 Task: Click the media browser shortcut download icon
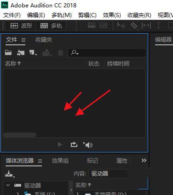[10, 174]
